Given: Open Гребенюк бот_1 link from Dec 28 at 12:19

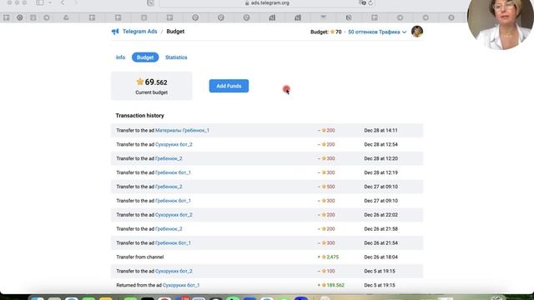Looking at the screenshot, I should coord(173,172).
